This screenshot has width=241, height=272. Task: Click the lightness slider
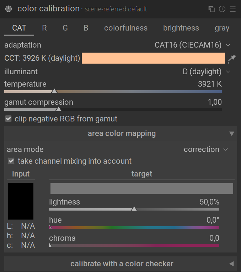pyautogui.click(x=134, y=209)
